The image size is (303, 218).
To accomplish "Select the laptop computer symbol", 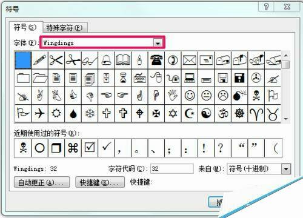I will point(190,78).
